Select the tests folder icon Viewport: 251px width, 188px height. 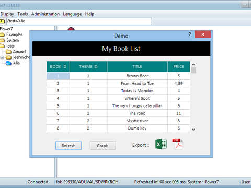click(x=2, y=46)
